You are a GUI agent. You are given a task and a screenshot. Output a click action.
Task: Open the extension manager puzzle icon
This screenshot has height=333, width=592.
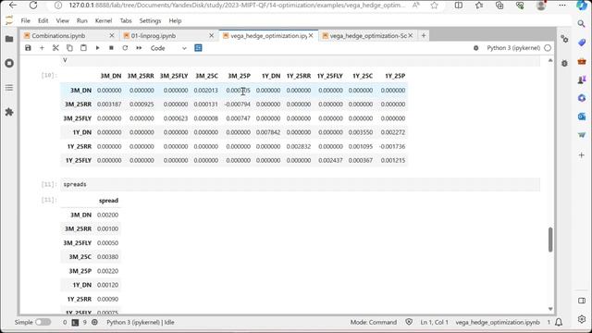(9, 112)
